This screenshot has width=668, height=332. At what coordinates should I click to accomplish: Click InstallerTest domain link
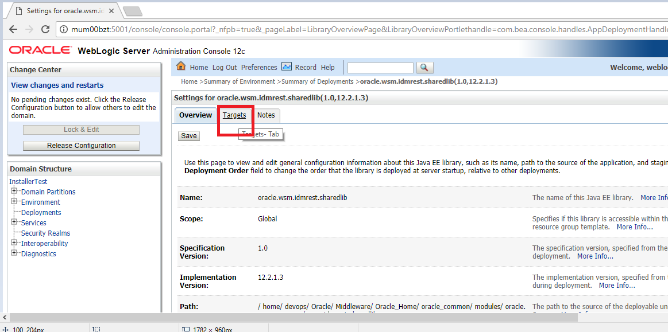click(29, 182)
